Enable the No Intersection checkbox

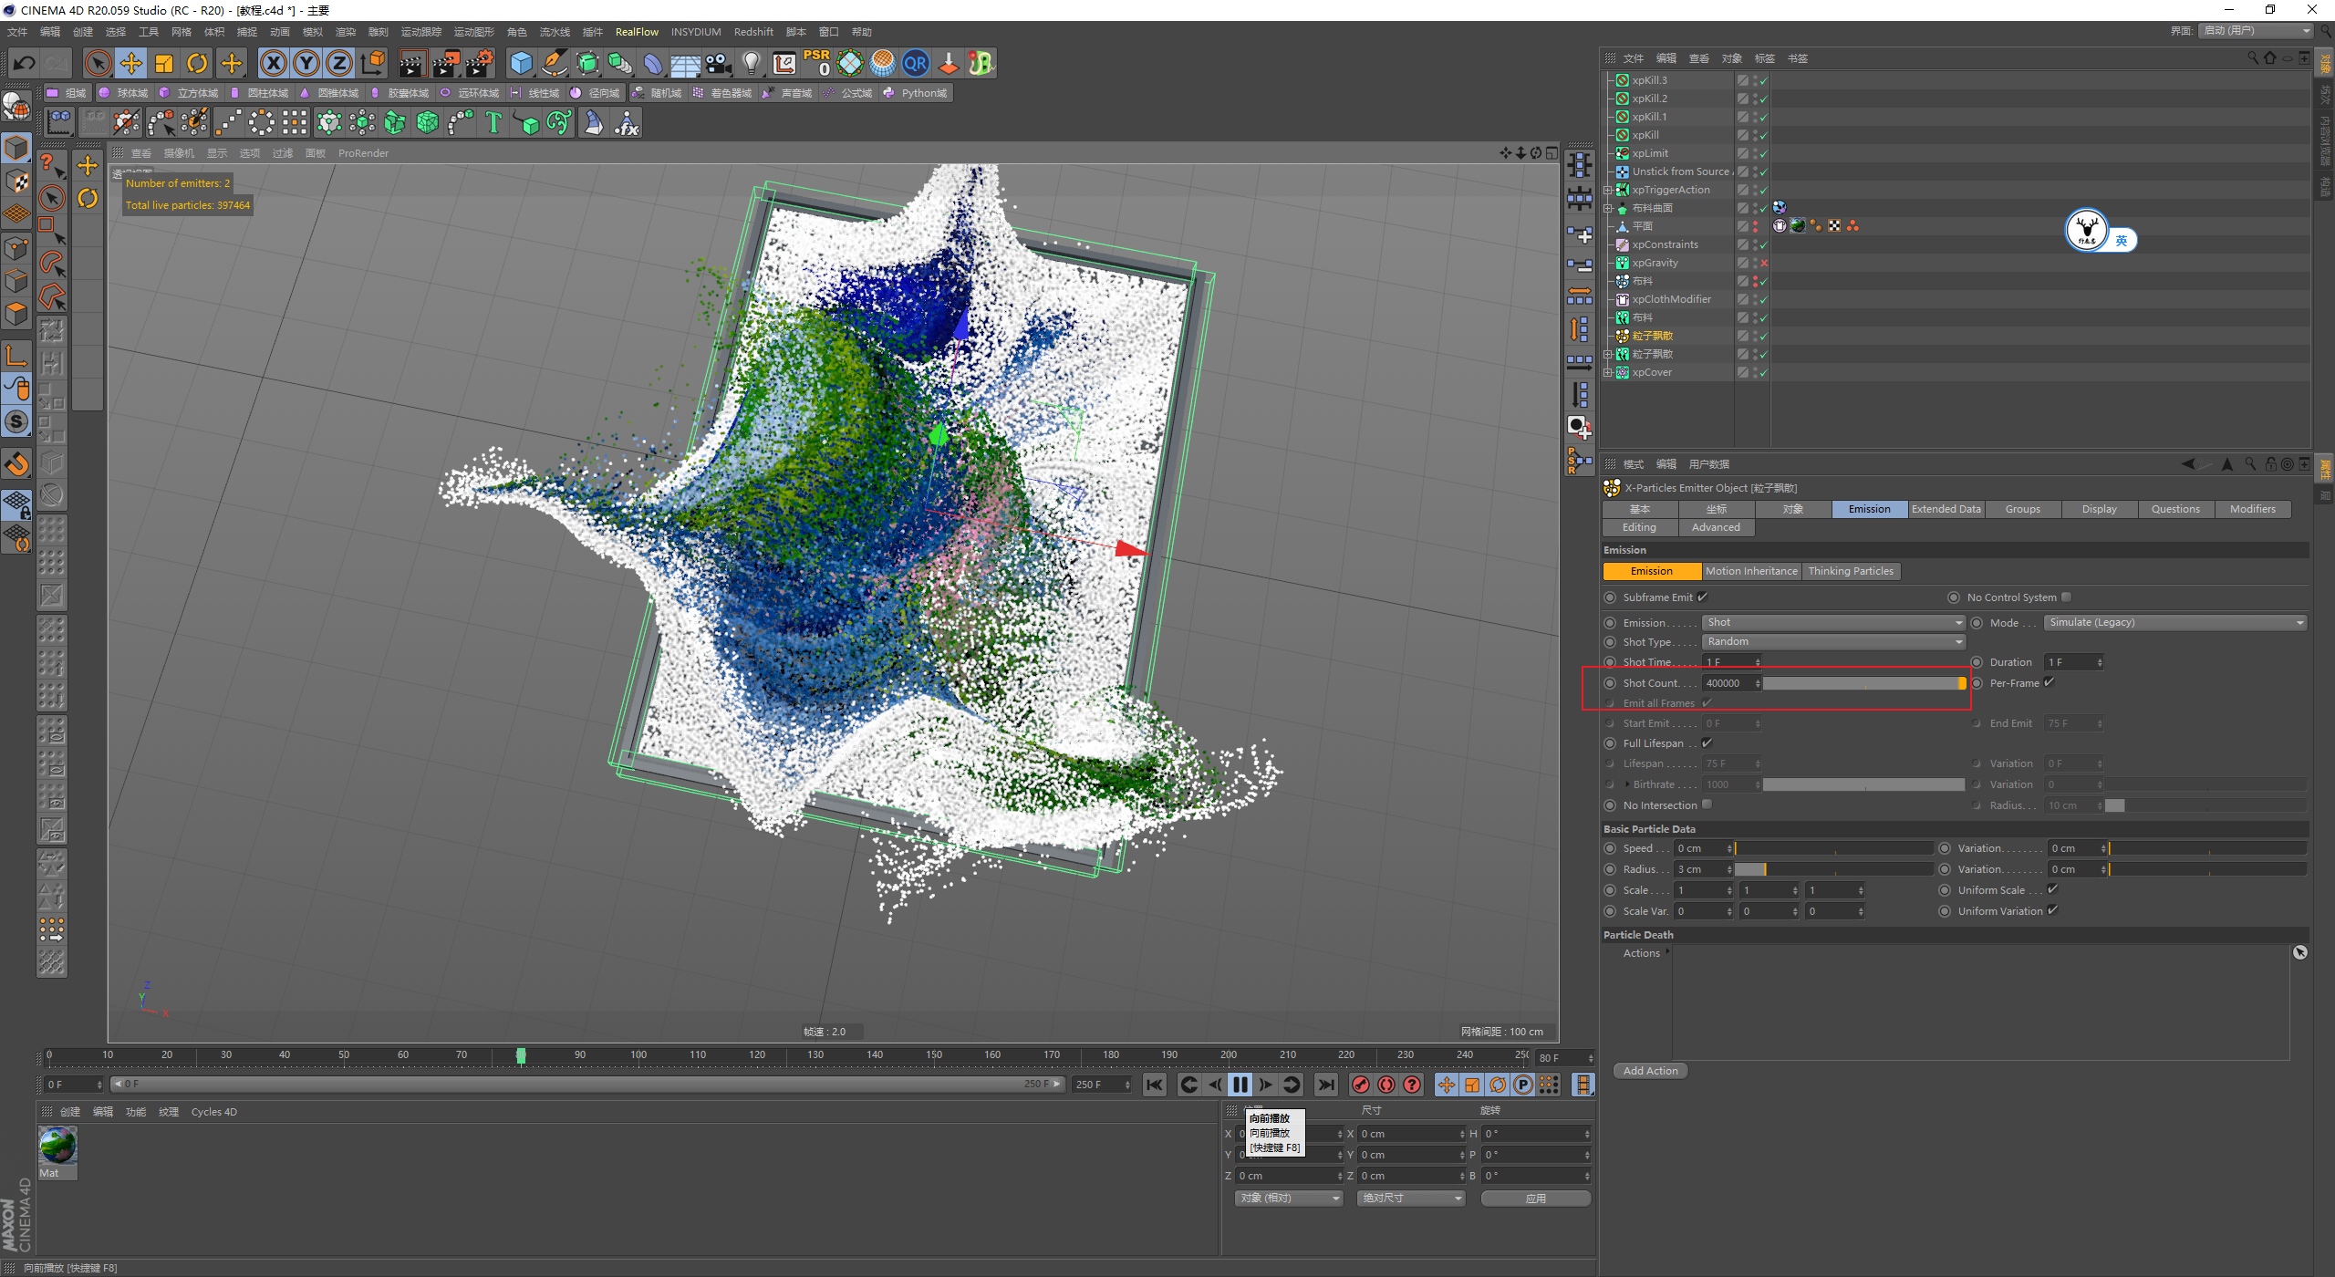coord(1707,805)
